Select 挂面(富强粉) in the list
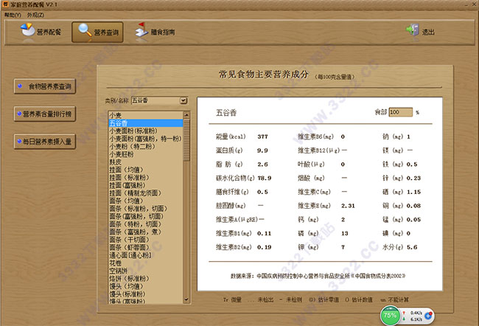This screenshot has height=326, width=479. click(145, 185)
